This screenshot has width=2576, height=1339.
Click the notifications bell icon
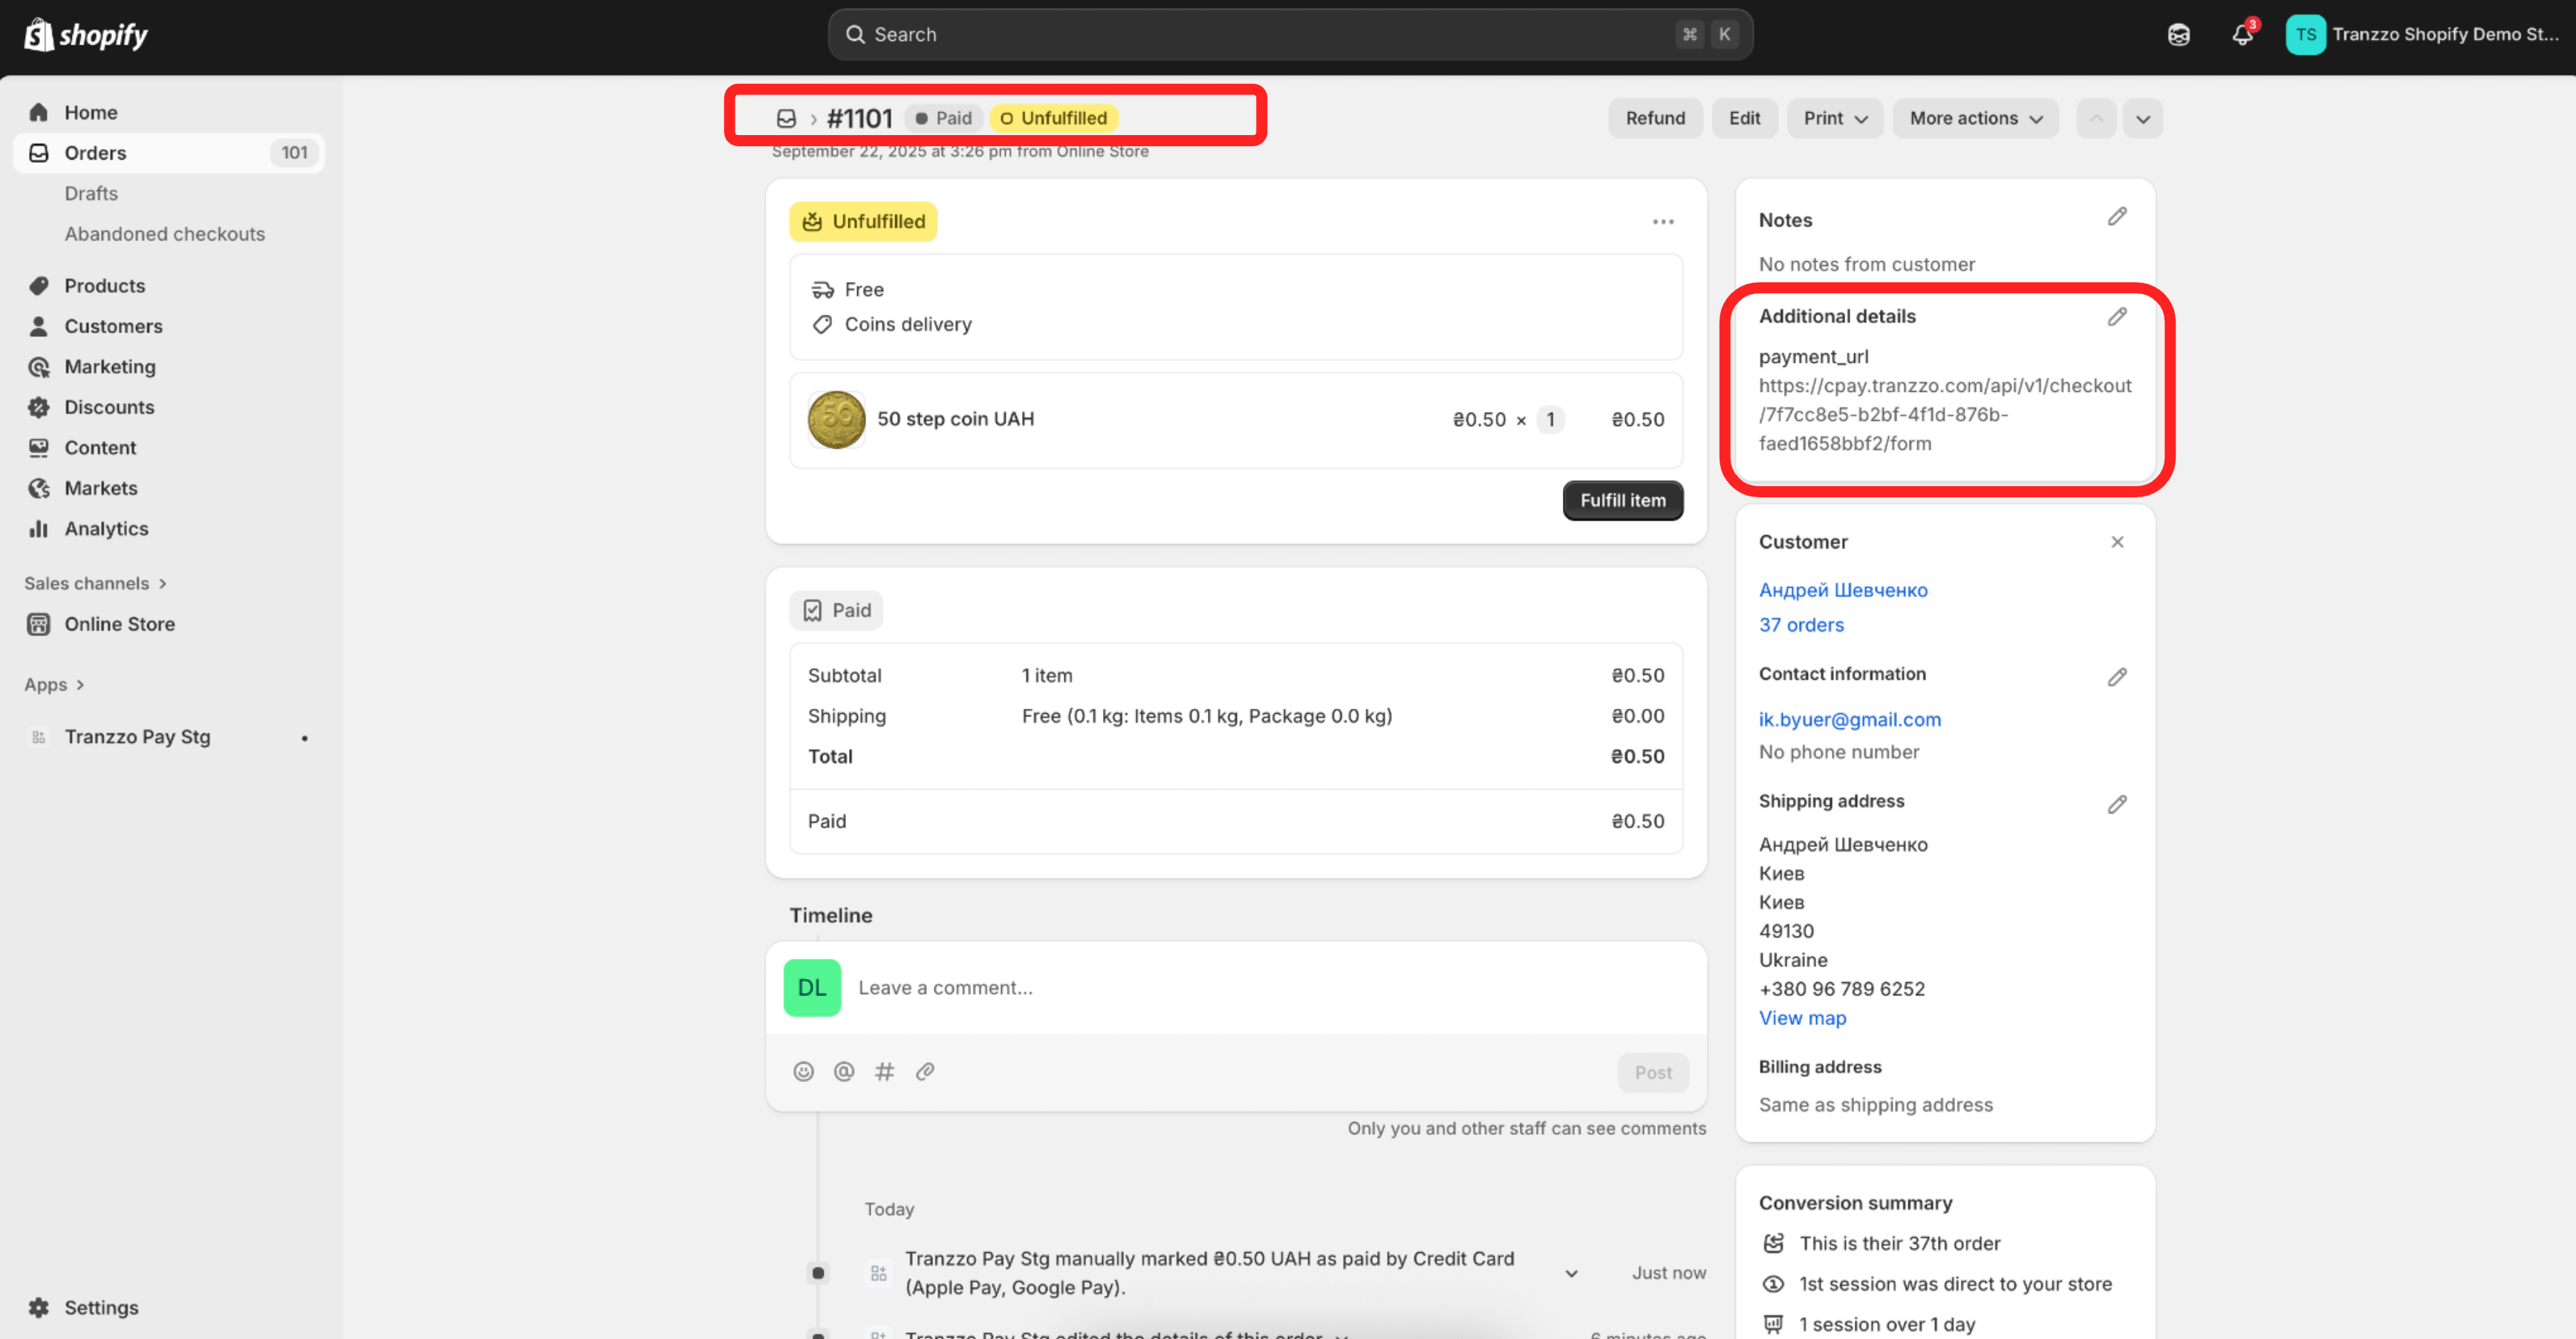click(2241, 35)
